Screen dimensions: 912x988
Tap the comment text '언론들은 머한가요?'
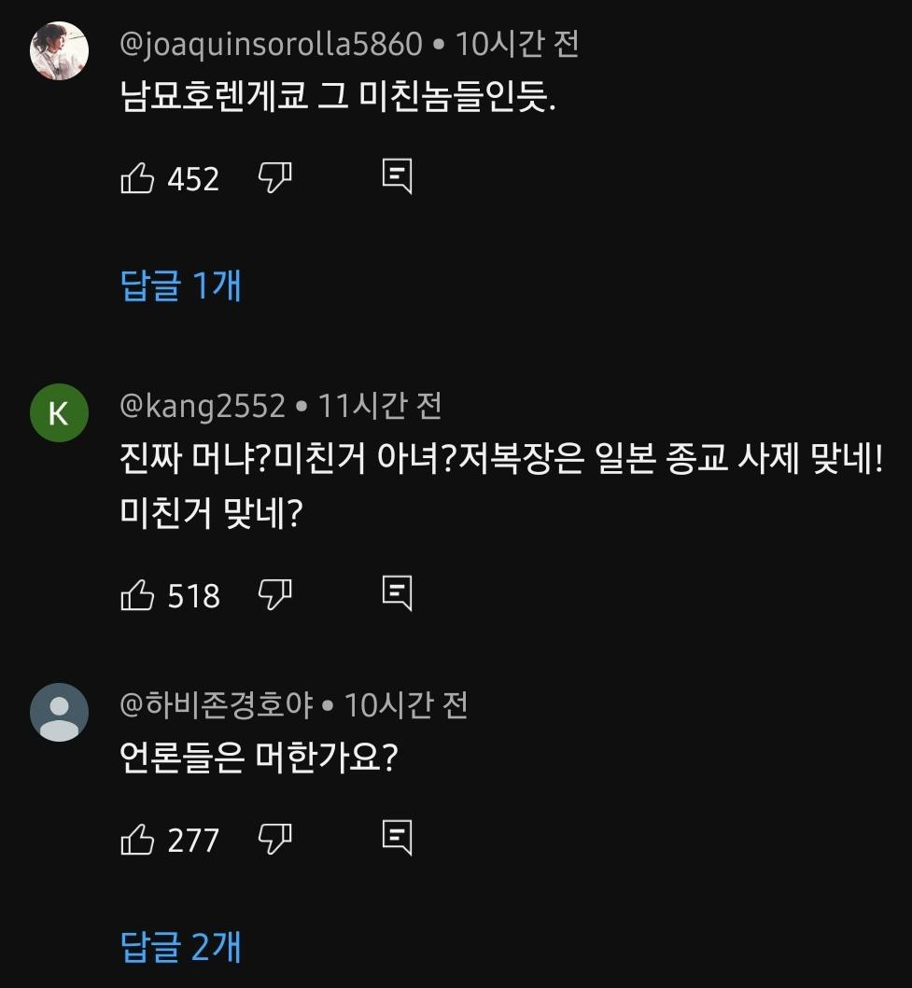pos(260,759)
